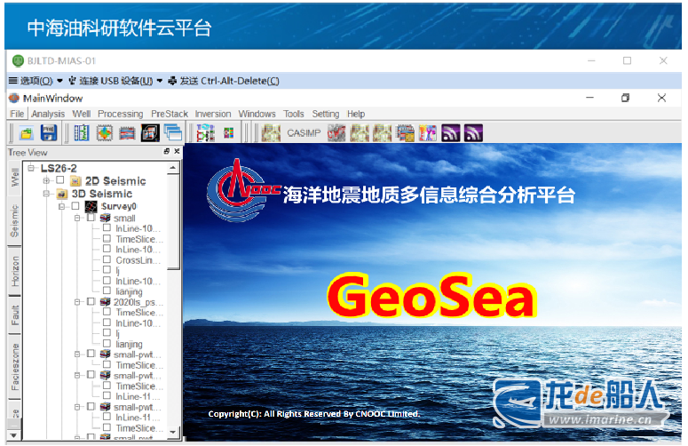Collapse the 2020ls_ps dataset node

pyautogui.click(x=77, y=301)
